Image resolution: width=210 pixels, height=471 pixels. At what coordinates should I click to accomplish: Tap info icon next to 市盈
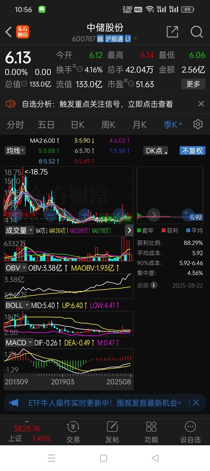[131, 84]
